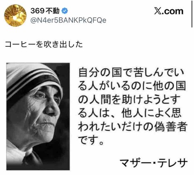This screenshot has height=175, width=194.
Task: Click the quote line starting 自分の国で
Action: coord(131,73)
